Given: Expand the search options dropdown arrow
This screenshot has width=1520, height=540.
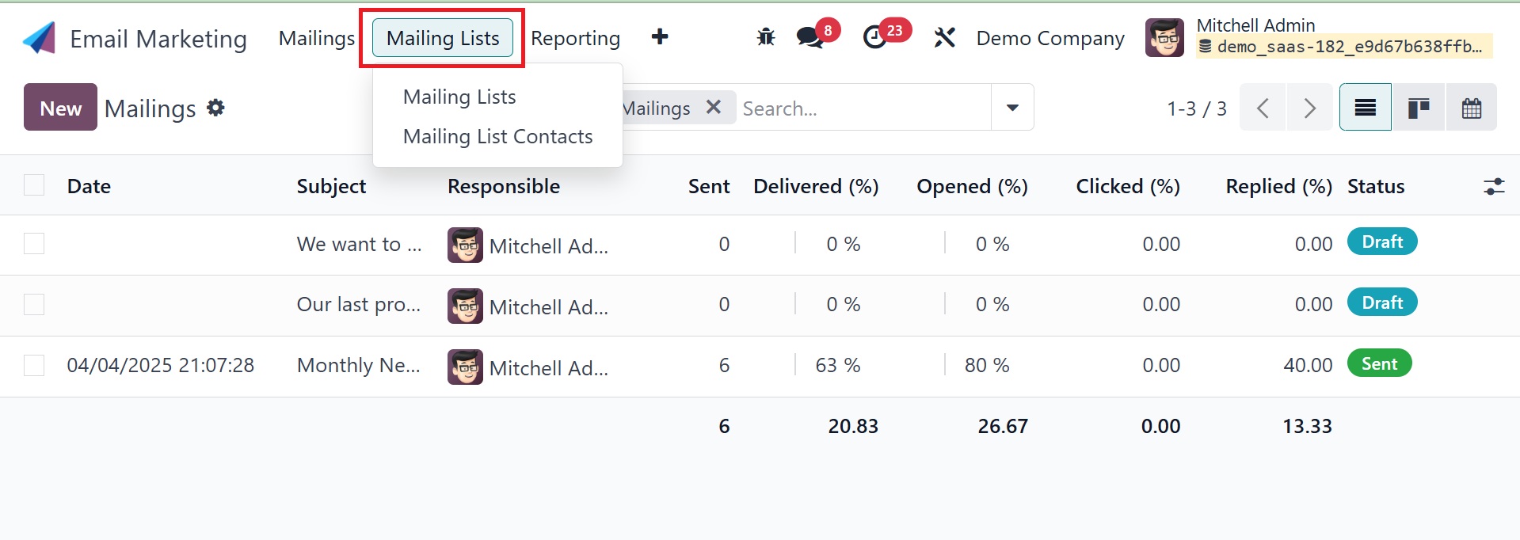Looking at the screenshot, I should (1011, 108).
